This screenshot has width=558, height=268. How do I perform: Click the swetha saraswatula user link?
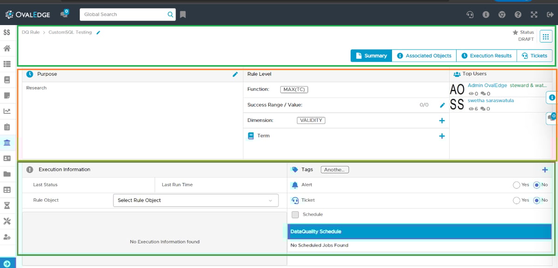click(491, 100)
